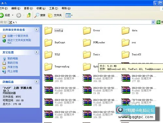163x123 pixels.
Task: Click the config folder name label
Action: click(x=59, y=30)
